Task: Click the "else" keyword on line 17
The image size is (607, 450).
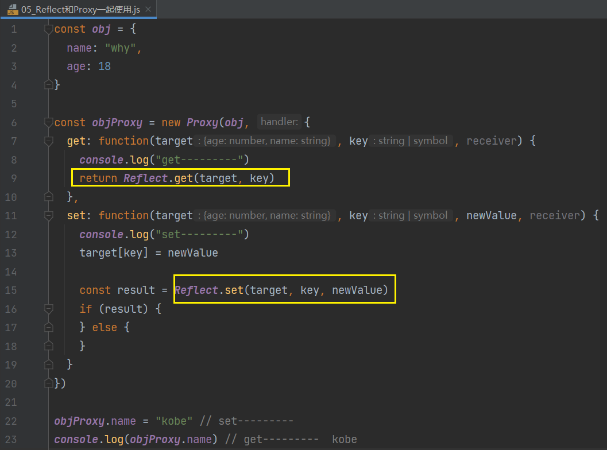Action: pyautogui.click(x=105, y=327)
